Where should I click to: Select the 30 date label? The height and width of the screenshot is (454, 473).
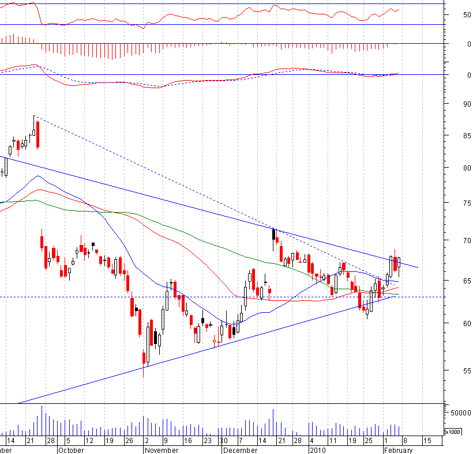pos(224,441)
